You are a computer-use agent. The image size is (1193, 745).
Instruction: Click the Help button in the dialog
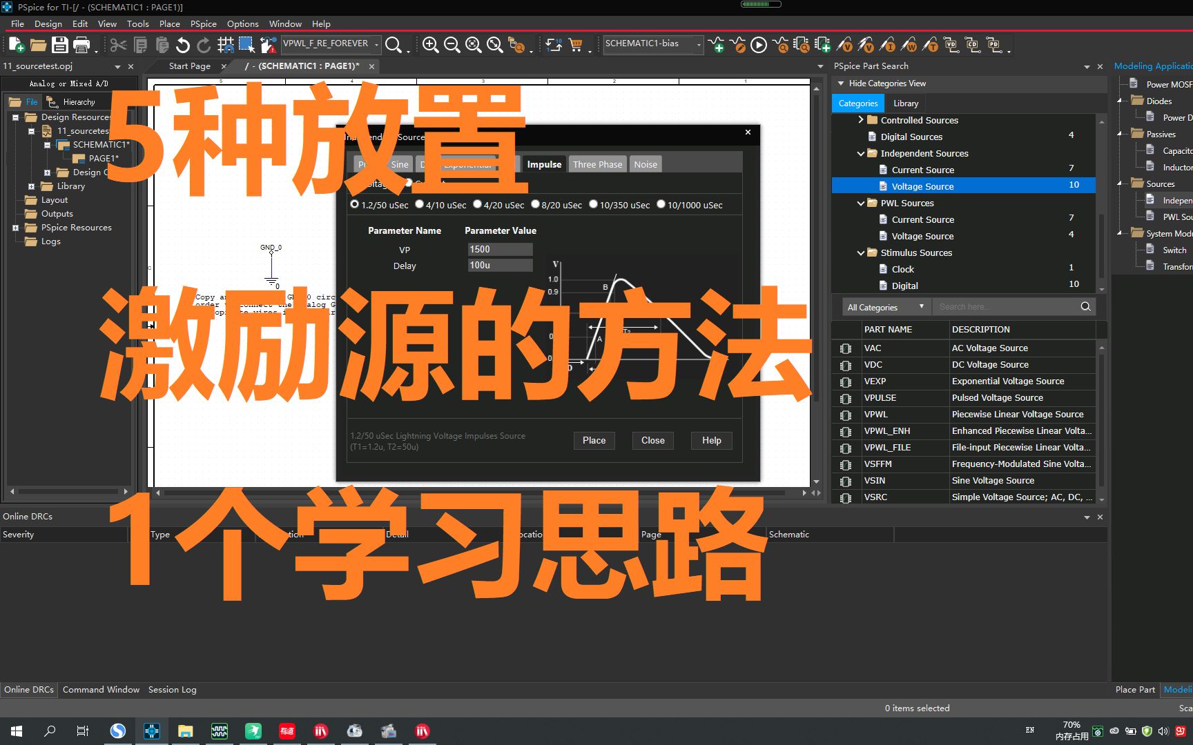tap(711, 440)
